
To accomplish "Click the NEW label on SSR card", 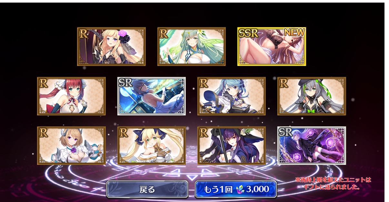I will point(294,32).
